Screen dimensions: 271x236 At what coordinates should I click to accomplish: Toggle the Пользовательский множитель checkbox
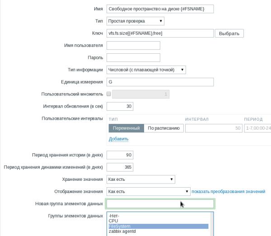(x=108, y=94)
